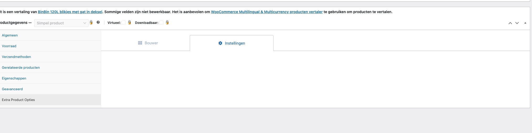Open the BinBin 120L blikjes product link

[70, 12]
